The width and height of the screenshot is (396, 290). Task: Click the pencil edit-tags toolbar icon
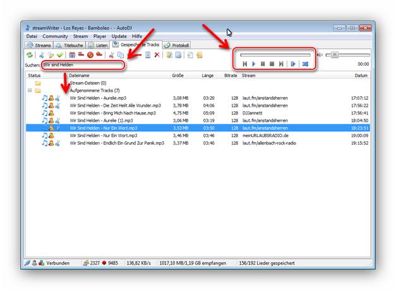[51, 55]
